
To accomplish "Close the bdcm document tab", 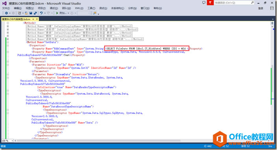I will coord(37,19).
